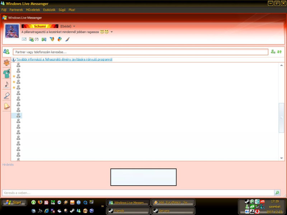The image size is (287, 215).
Task: Open the games controller icon
Action: click(x=44, y=39)
